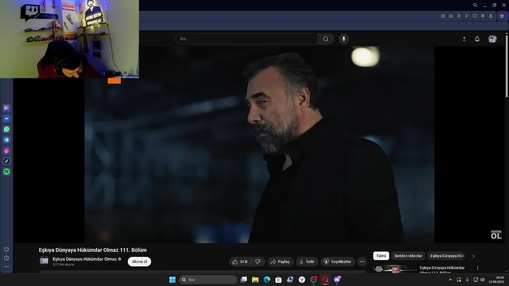The height and width of the screenshot is (286, 509).
Task: Take snapshot with camera icon
Action: tap(451, 16)
